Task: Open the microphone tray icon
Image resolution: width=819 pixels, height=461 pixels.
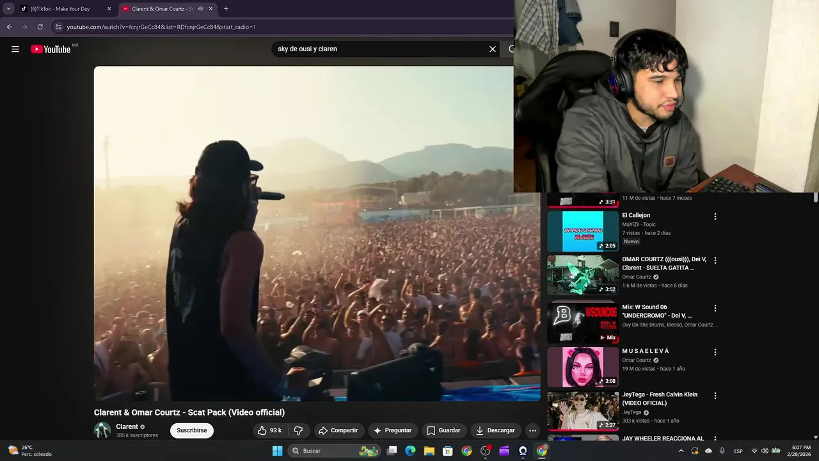Action: click(722, 451)
